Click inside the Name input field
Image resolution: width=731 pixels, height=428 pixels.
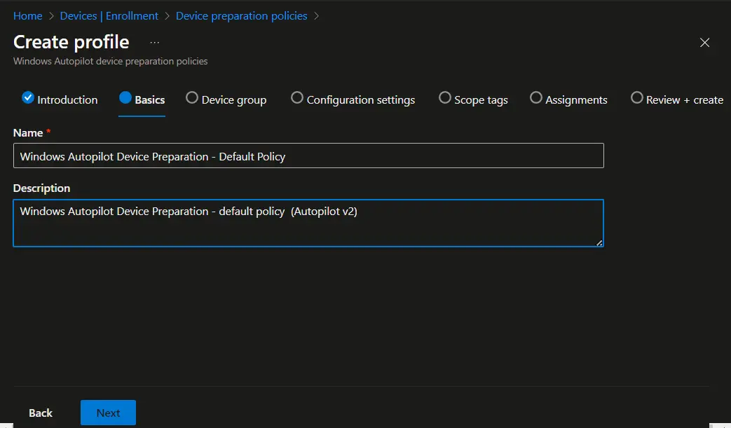[308, 156]
